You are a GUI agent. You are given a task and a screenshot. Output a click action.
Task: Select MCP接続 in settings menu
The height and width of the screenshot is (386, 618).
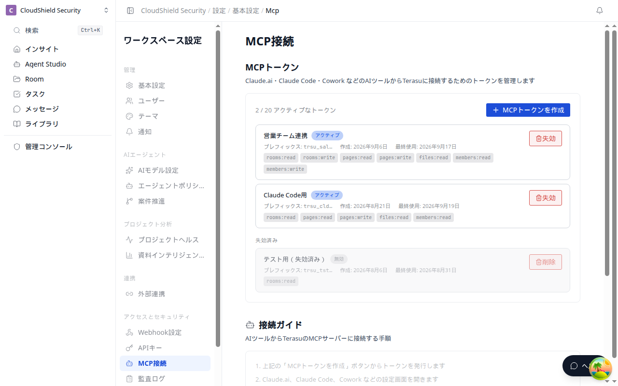click(x=165, y=363)
